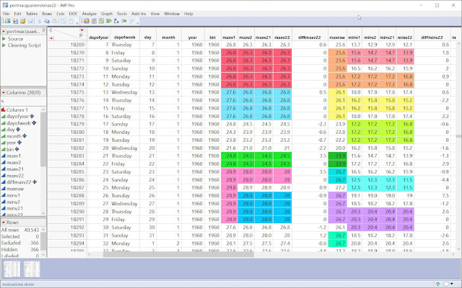Open the Columns panel red triangle menu
The width and height of the screenshot is (462, 288).
coord(3,93)
